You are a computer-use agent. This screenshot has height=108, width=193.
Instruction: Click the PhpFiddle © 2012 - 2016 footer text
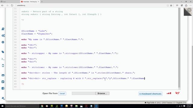(165, 103)
